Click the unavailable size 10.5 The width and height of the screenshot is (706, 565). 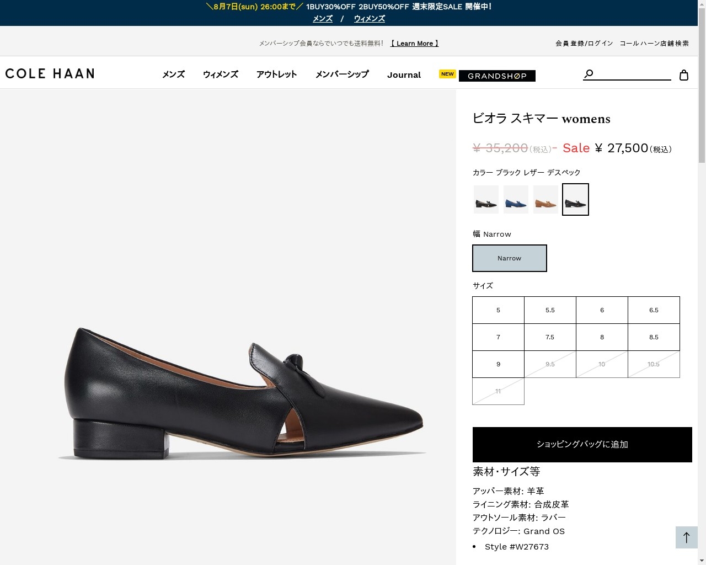point(654,364)
